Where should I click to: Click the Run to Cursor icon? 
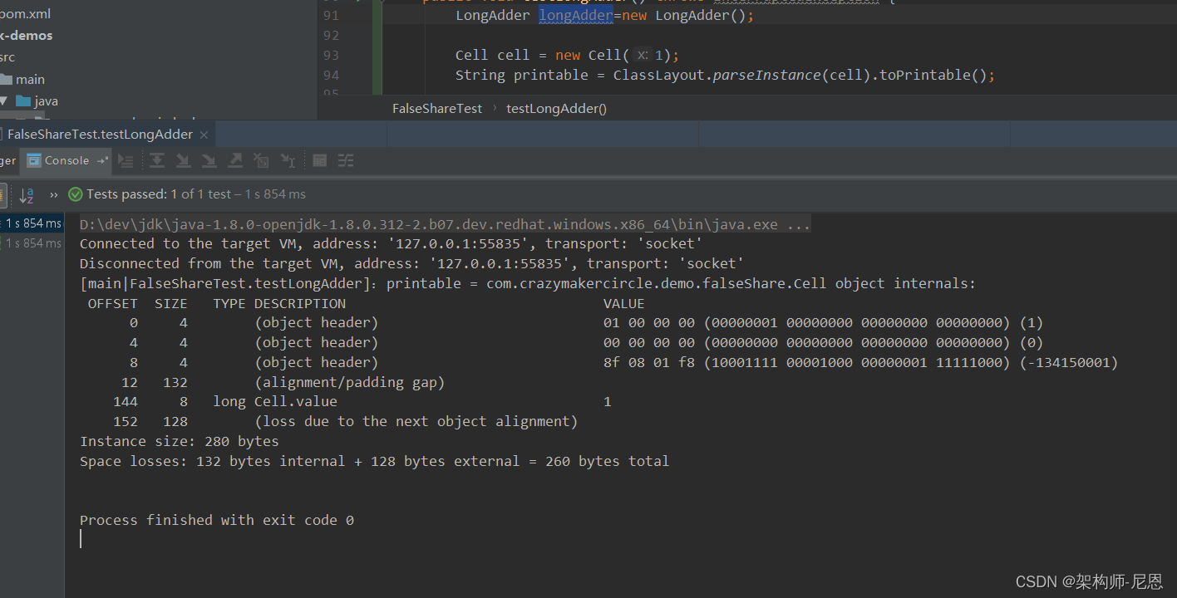point(288,160)
